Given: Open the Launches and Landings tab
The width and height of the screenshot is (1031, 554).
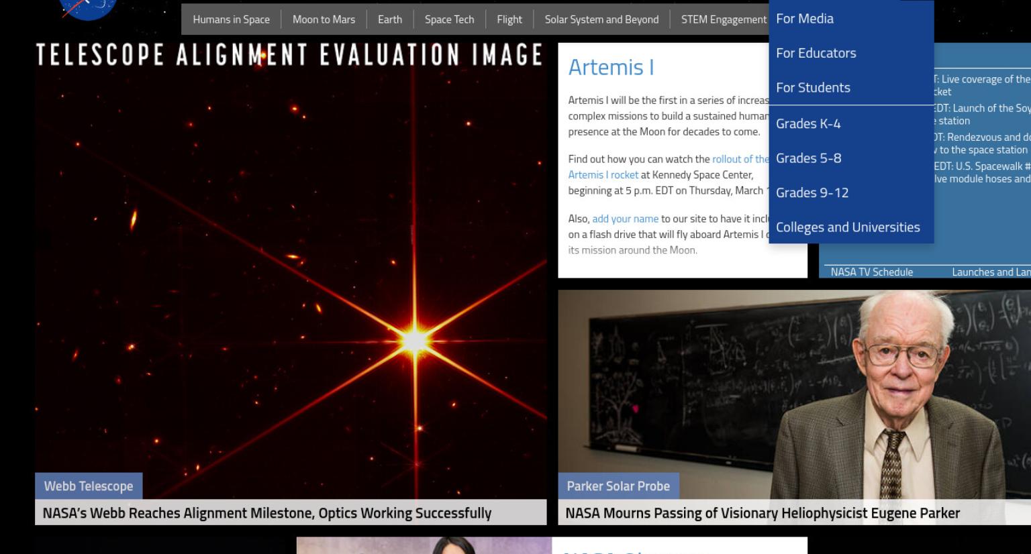Looking at the screenshot, I should [991, 272].
